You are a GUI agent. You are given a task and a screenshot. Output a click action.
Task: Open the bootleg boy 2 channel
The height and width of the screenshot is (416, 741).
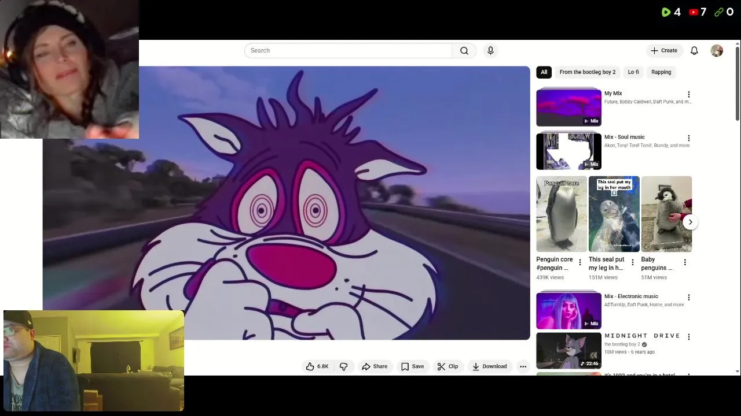point(622,344)
